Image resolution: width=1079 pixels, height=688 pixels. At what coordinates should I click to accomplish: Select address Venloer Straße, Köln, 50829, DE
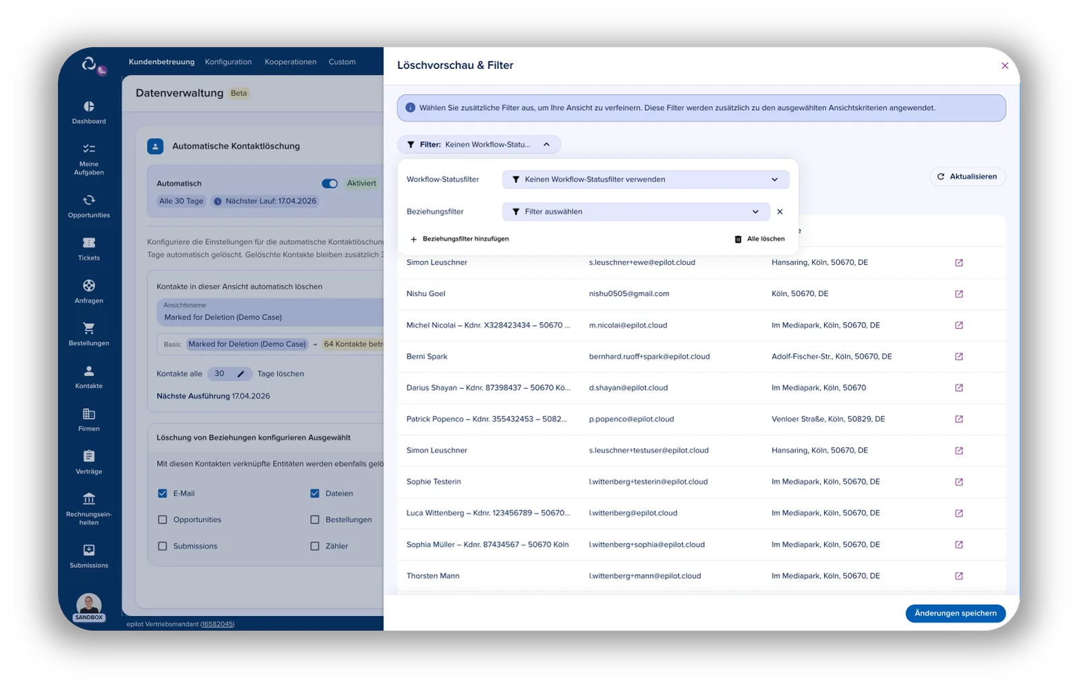click(828, 420)
